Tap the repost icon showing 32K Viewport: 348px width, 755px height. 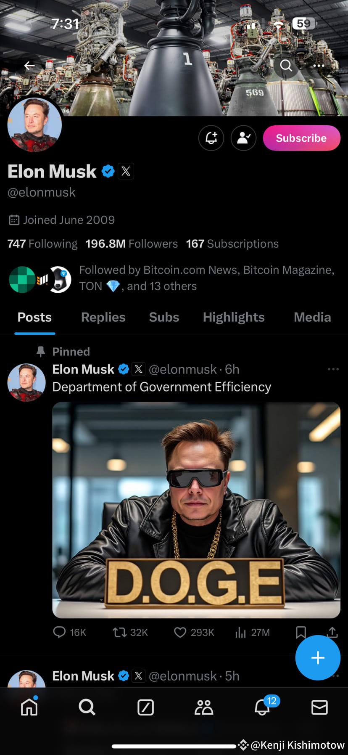[x=120, y=632]
